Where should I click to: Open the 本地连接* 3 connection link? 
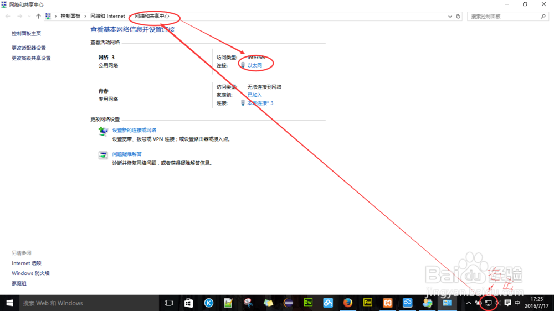pos(260,103)
